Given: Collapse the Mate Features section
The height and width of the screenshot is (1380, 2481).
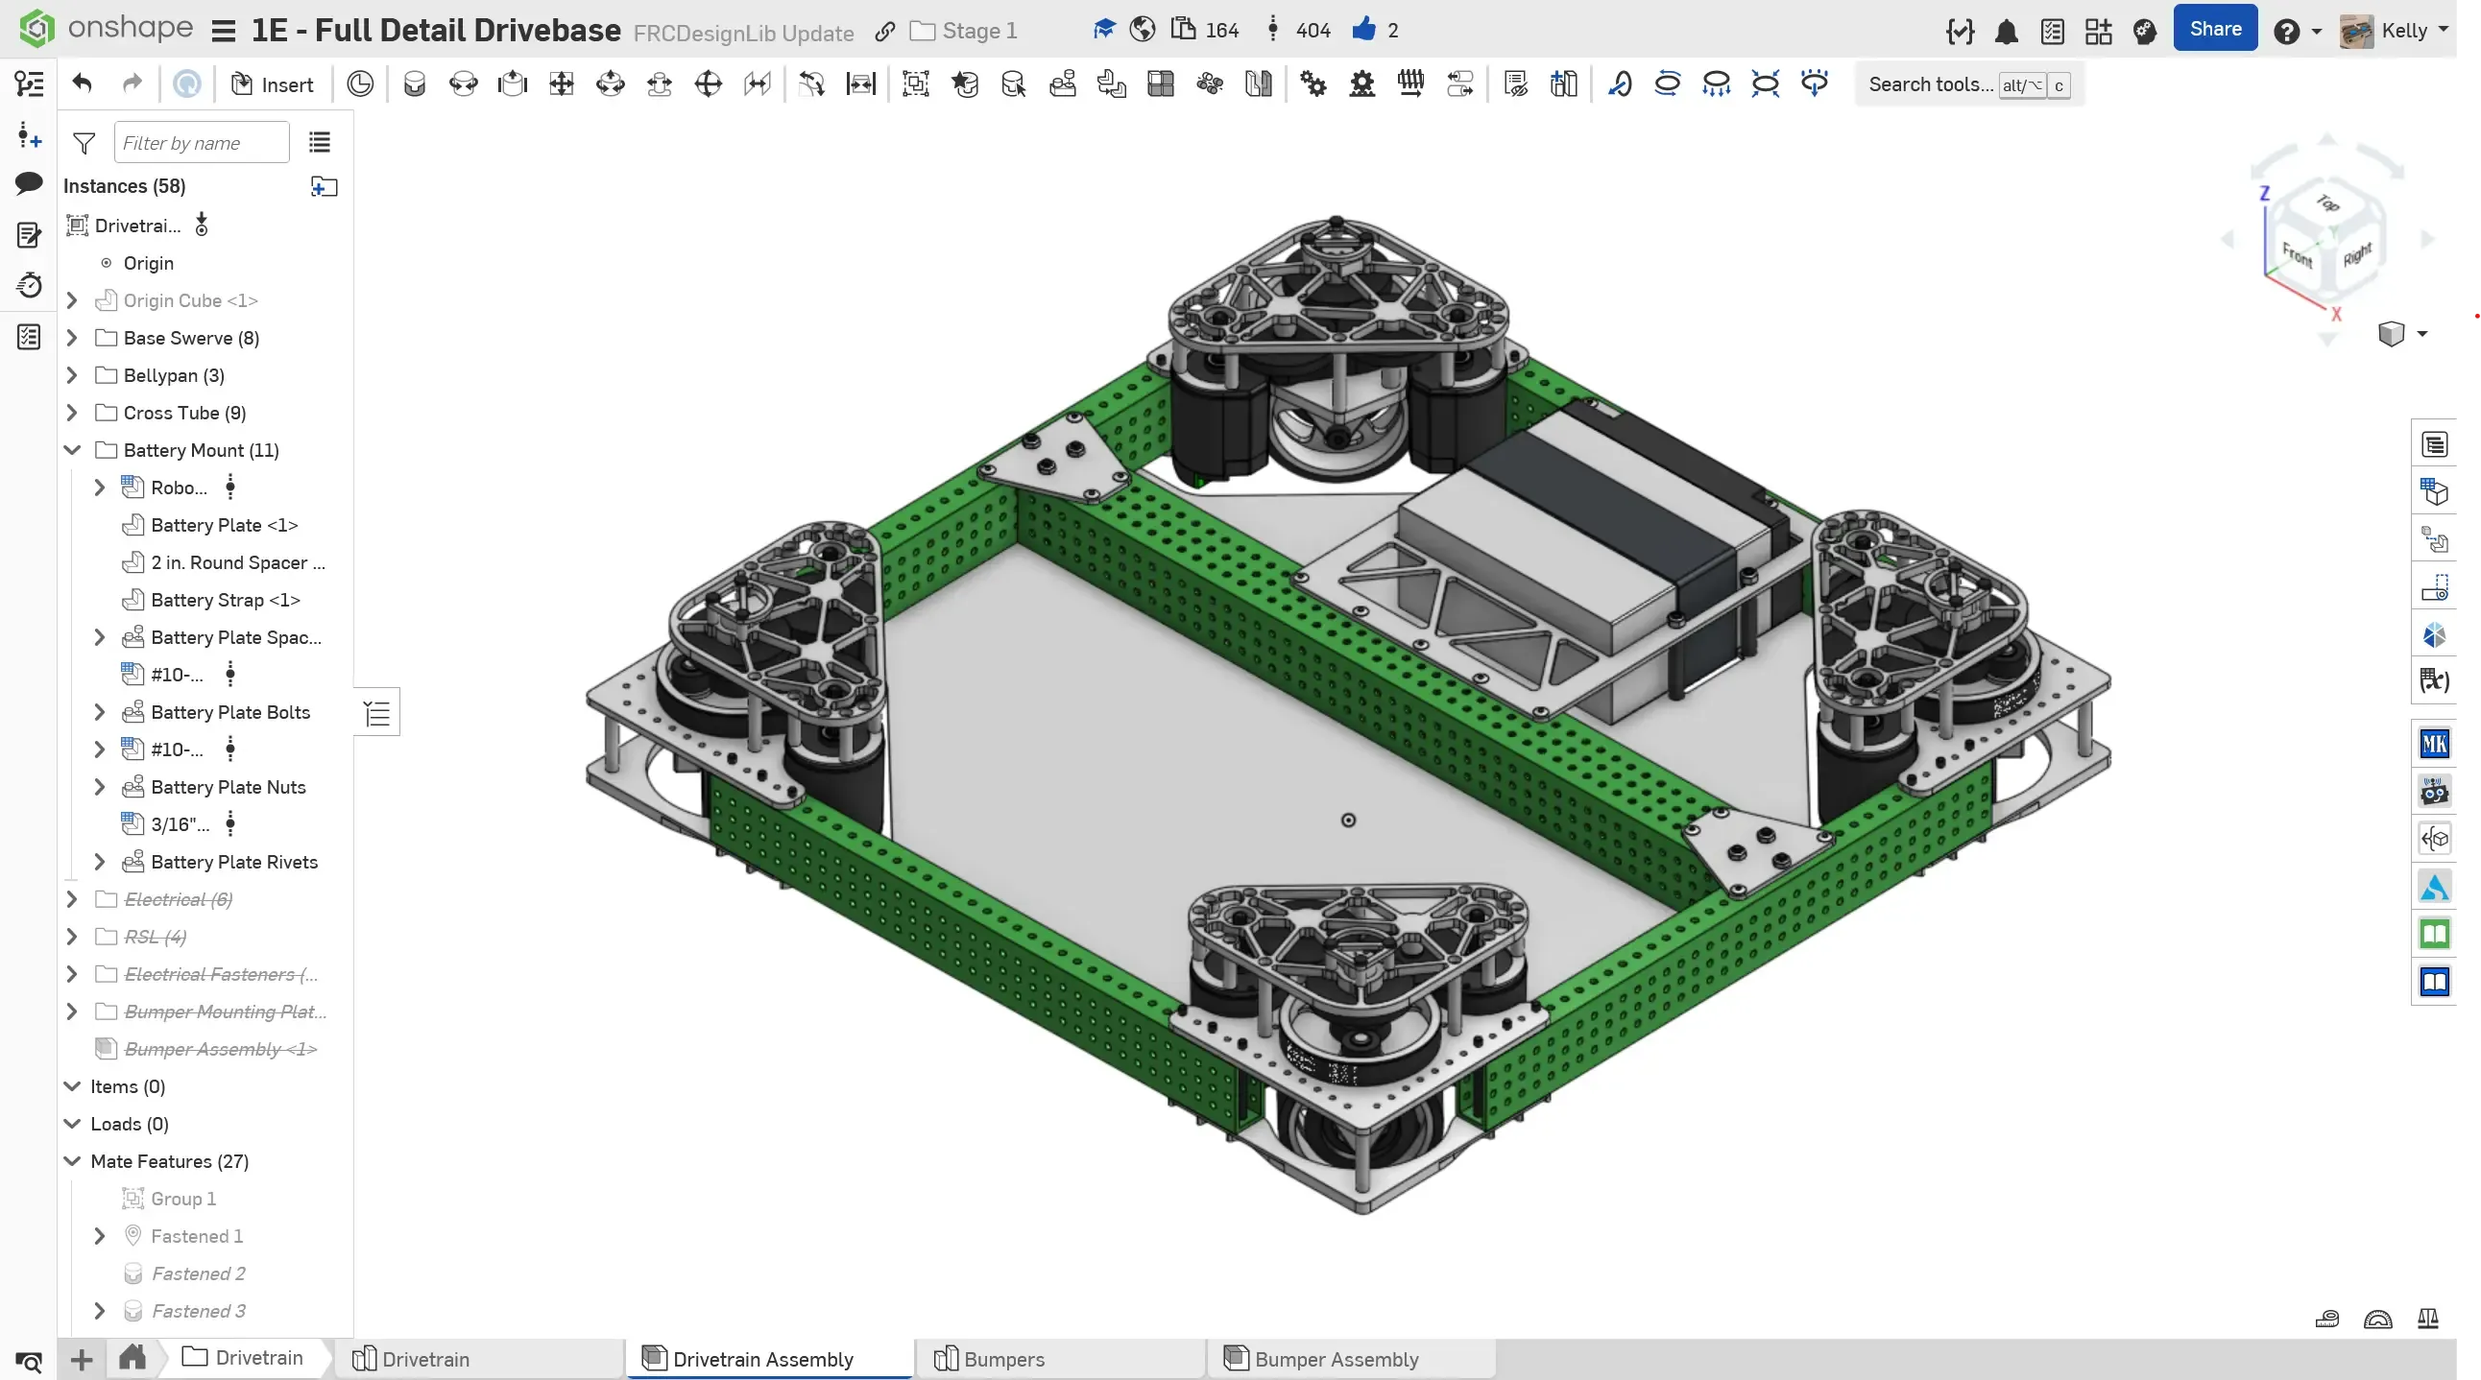Looking at the screenshot, I should (72, 1161).
